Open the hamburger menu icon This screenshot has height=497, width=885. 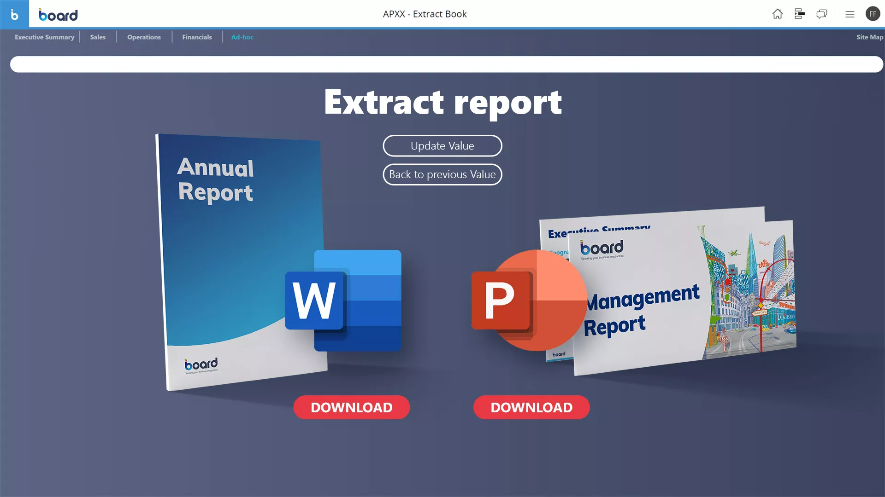click(x=850, y=14)
